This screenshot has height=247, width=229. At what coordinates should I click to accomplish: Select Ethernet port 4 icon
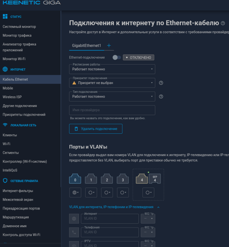point(142,178)
